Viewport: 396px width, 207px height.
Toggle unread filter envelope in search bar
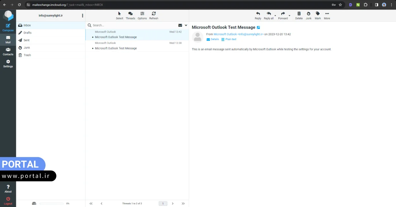(x=180, y=25)
